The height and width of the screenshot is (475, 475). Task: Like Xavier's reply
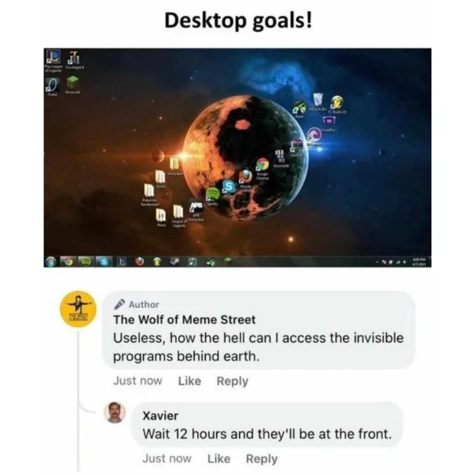tap(218, 458)
